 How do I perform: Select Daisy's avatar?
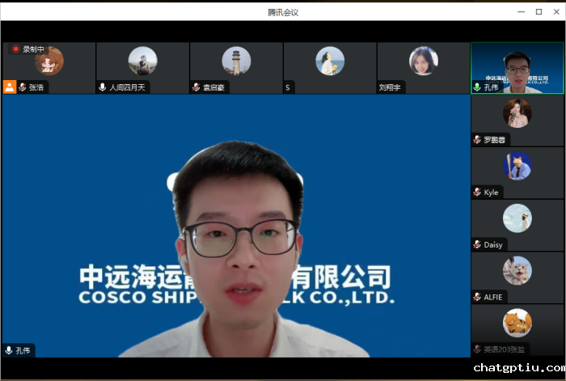517,218
